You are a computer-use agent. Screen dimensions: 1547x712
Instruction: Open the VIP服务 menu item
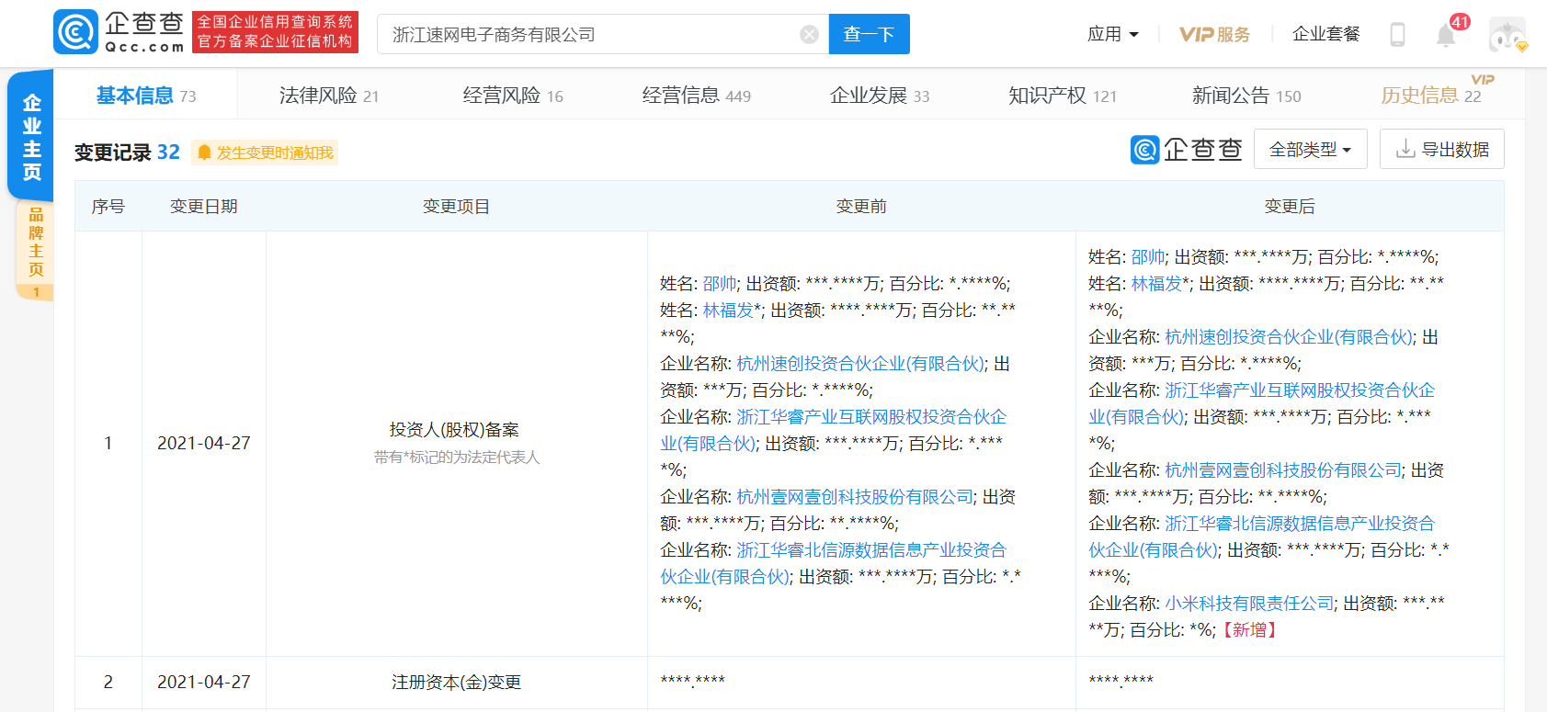tap(1214, 35)
